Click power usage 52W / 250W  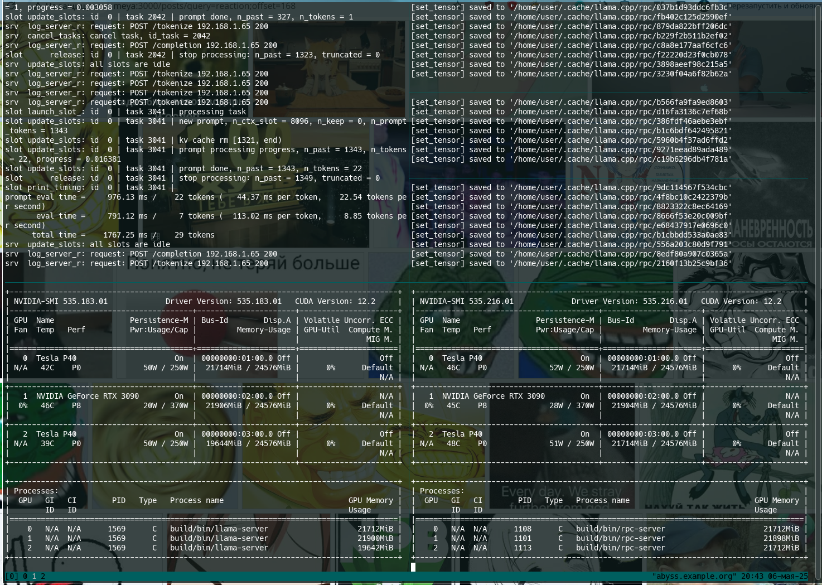point(572,368)
